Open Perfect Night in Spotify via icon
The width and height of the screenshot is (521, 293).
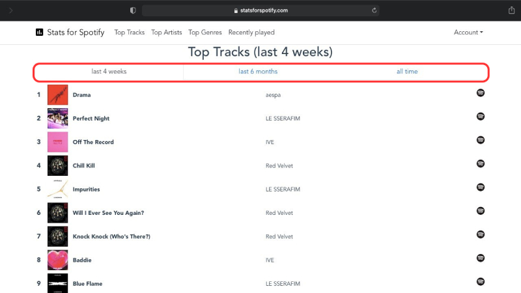[481, 117]
